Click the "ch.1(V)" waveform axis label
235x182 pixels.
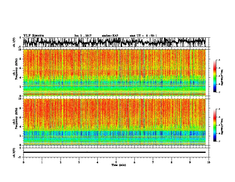coord(14,42)
